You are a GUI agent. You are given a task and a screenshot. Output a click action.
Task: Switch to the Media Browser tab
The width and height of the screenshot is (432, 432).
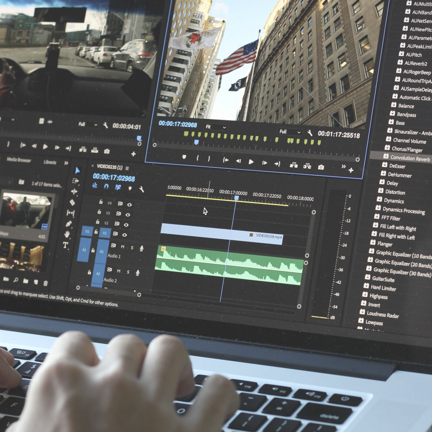[x=19, y=160]
